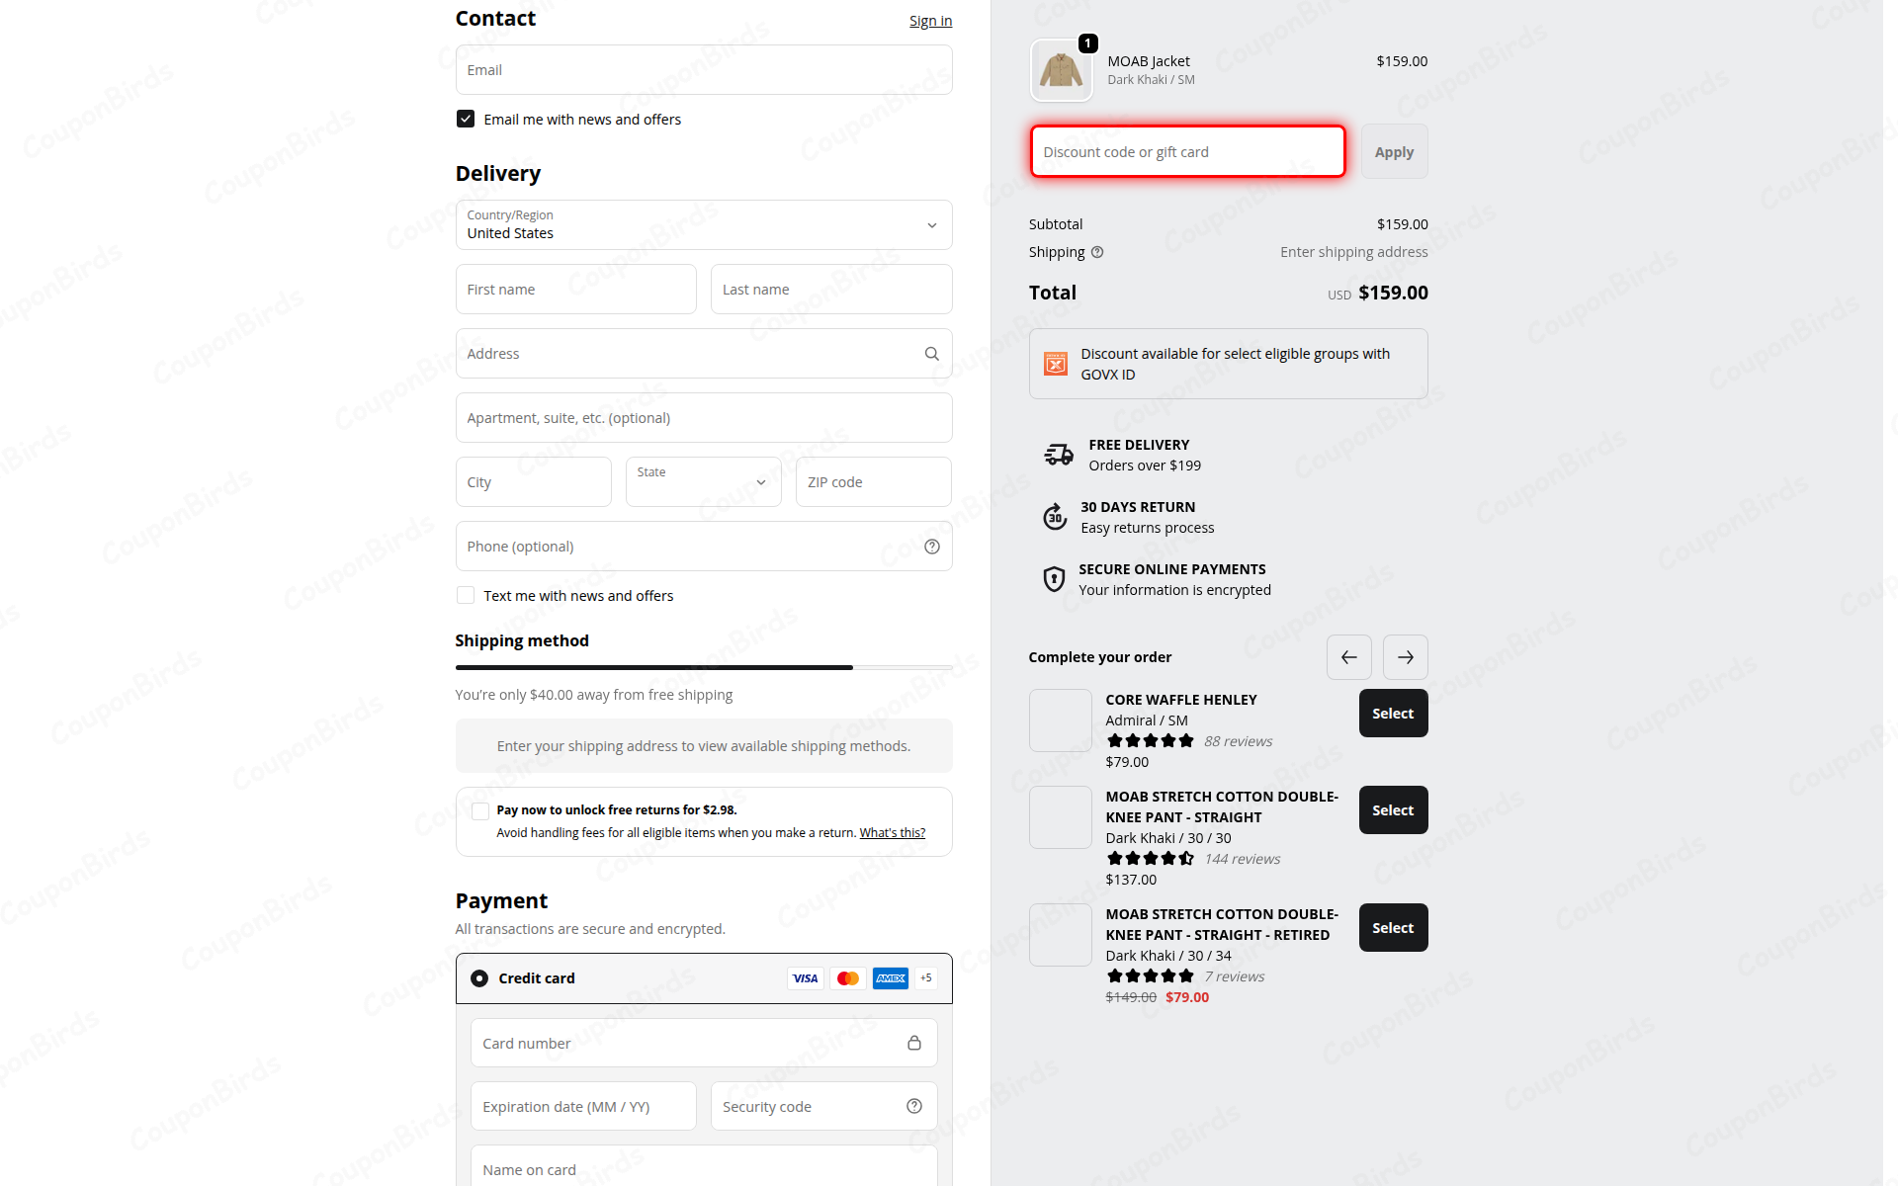Viewport: 1898px width, 1186px height.
Task: Click the card number lock icon
Action: [914, 1043]
